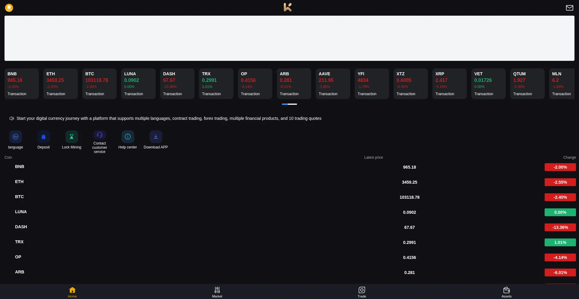The height and width of the screenshot is (299, 579).
Task: Go to the Home tab
Action: click(72, 292)
